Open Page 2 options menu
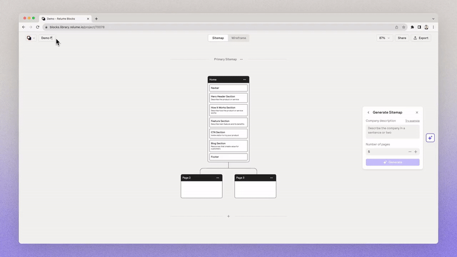457x257 pixels. coord(218,178)
